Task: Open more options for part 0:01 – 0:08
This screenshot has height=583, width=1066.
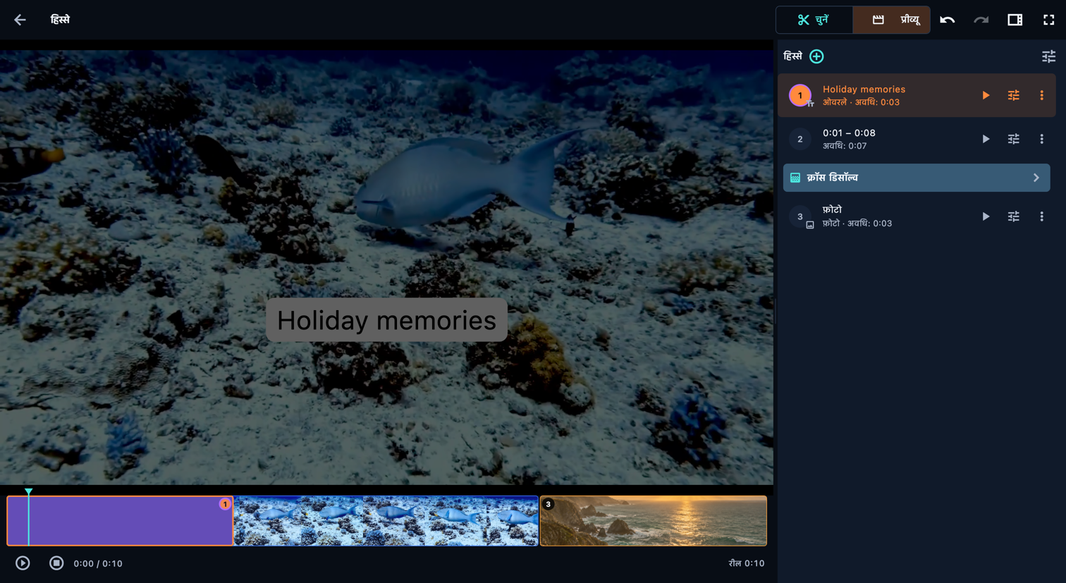Action: click(x=1041, y=139)
